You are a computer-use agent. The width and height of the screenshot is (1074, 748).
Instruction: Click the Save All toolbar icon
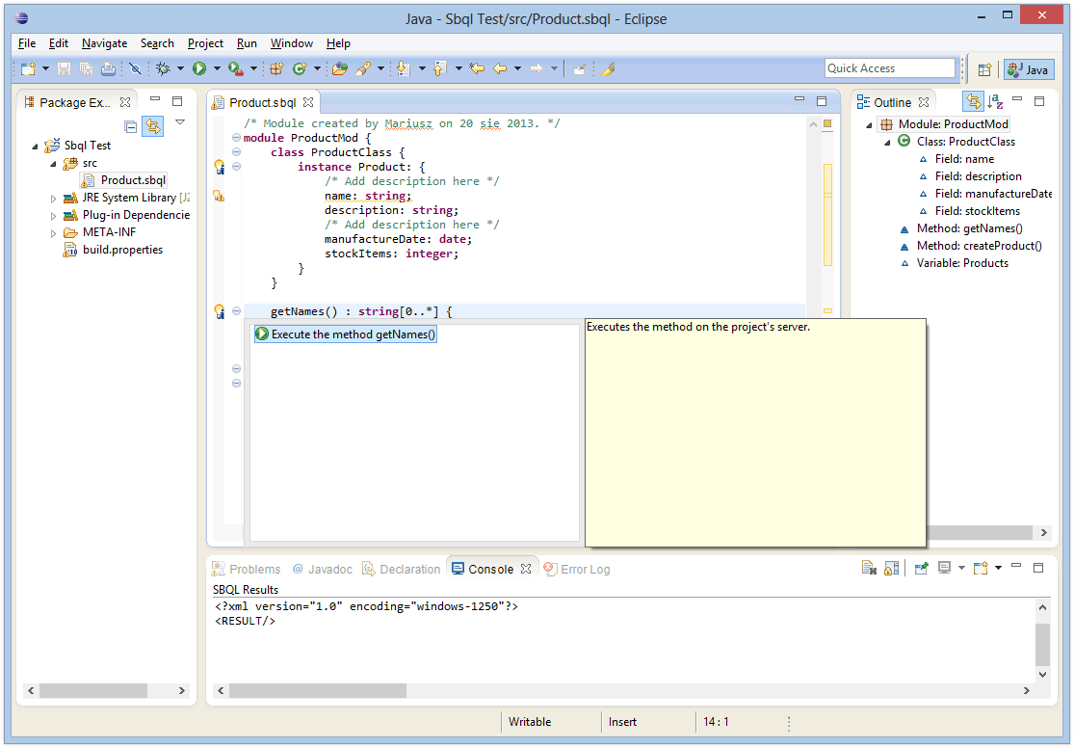click(x=87, y=68)
